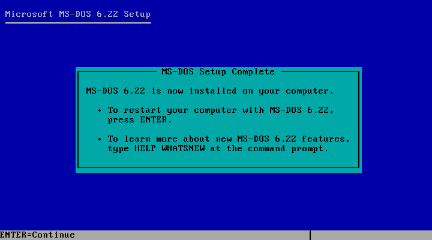Click the dialog's top border line left of title
This screenshot has height=240, width=432.
pos(118,72)
